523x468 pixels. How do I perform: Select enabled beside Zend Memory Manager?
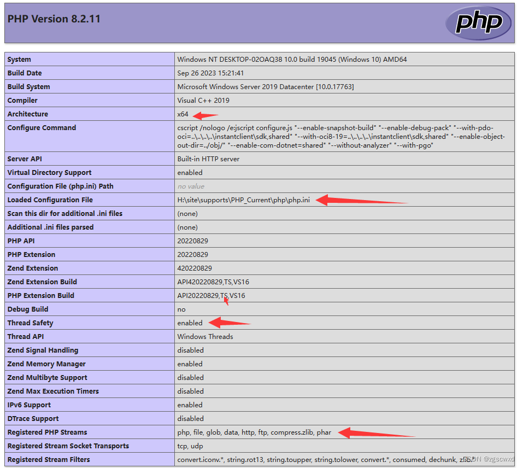click(x=190, y=364)
